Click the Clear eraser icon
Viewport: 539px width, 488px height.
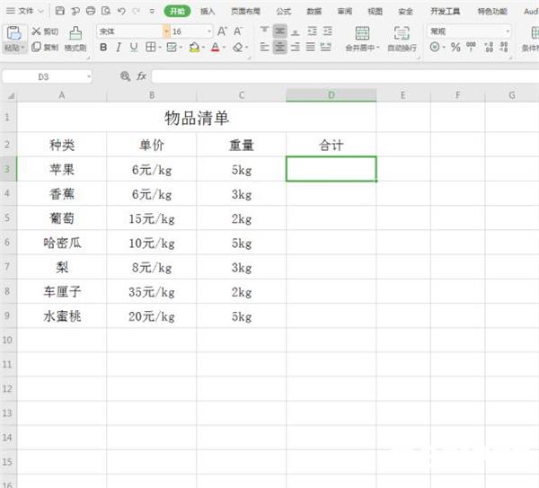click(x=238, y=47)
